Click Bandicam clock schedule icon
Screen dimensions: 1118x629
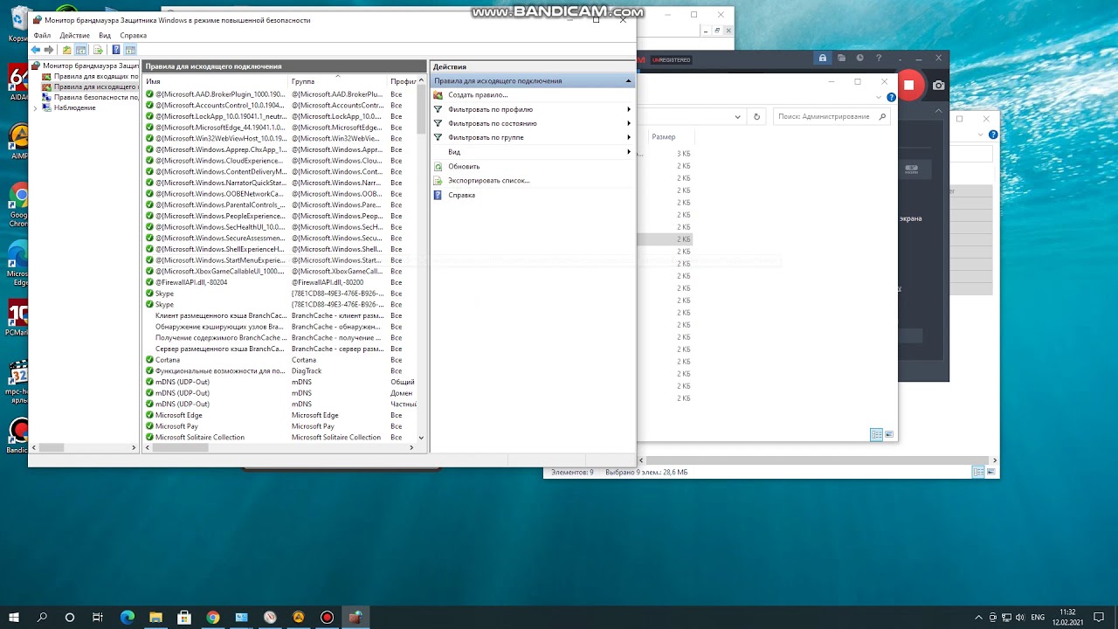click(x=859, y=59)
